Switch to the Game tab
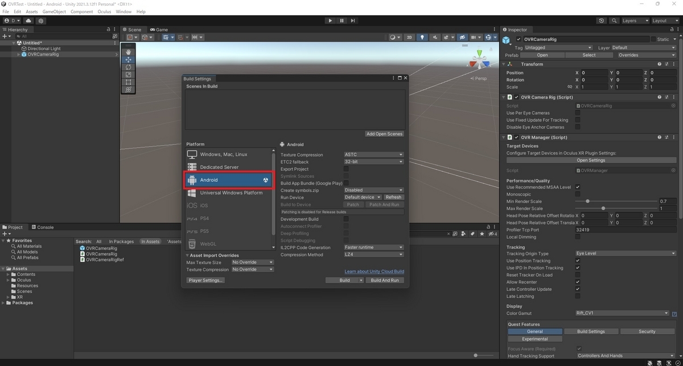Screen dimensions: 683x366 159,30
